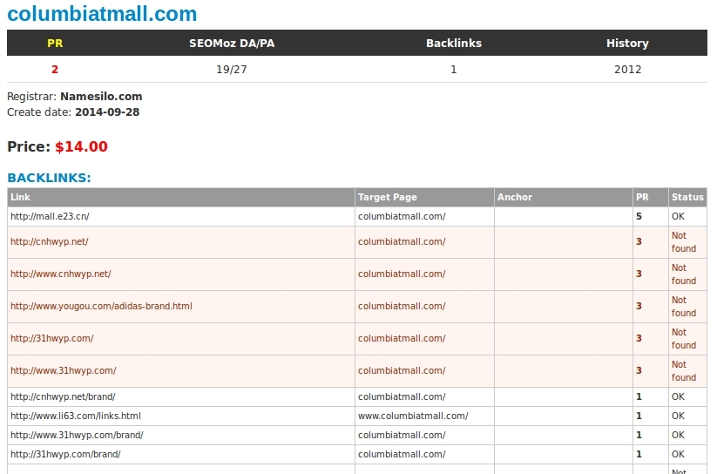717x474 pixels.
Task: Open link http://www.31hwyp.com/brand/
Action: tap(77, 435)
